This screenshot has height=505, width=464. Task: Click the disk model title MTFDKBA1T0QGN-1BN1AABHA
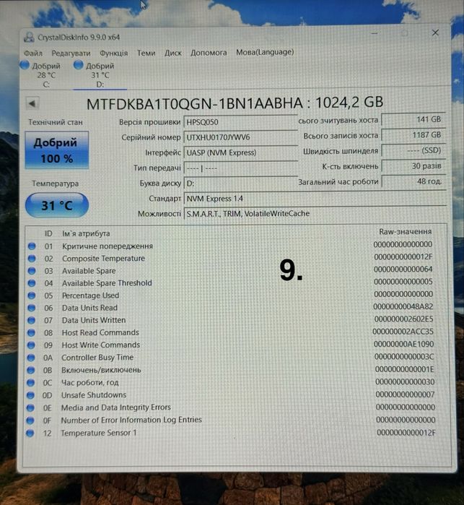click(195, 104)
